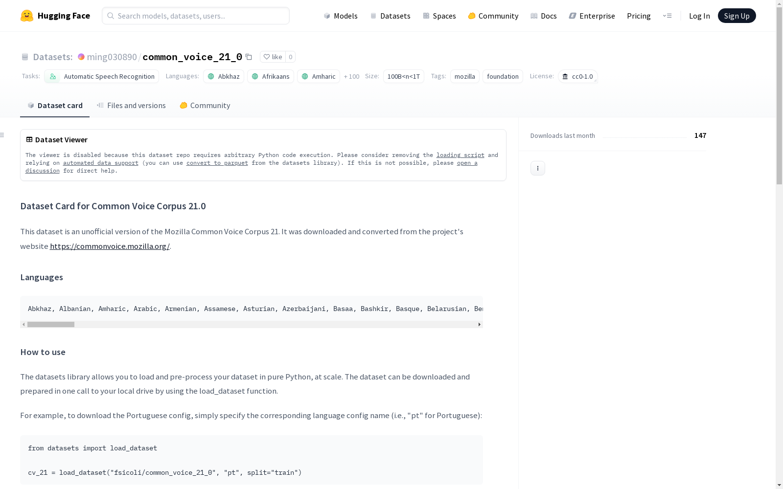Click the Sign Up button
This screenshot has height=489, width=783.
[737, 16]
